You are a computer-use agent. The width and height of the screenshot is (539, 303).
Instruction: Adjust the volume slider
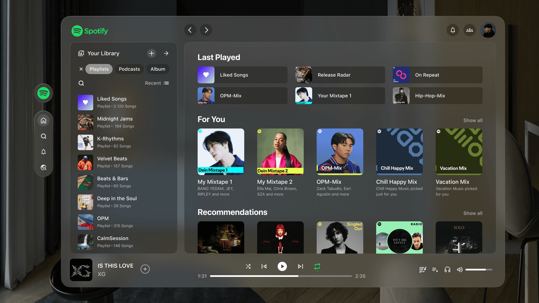(x=479, y=270)
